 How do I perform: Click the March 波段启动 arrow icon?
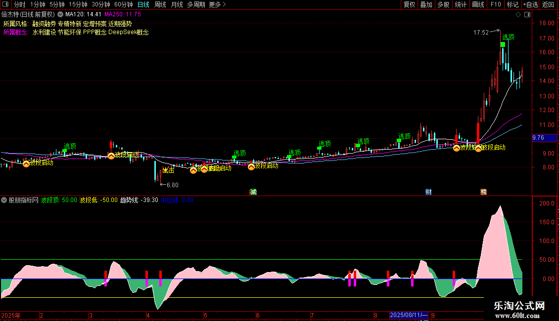(x=111, y=156)
